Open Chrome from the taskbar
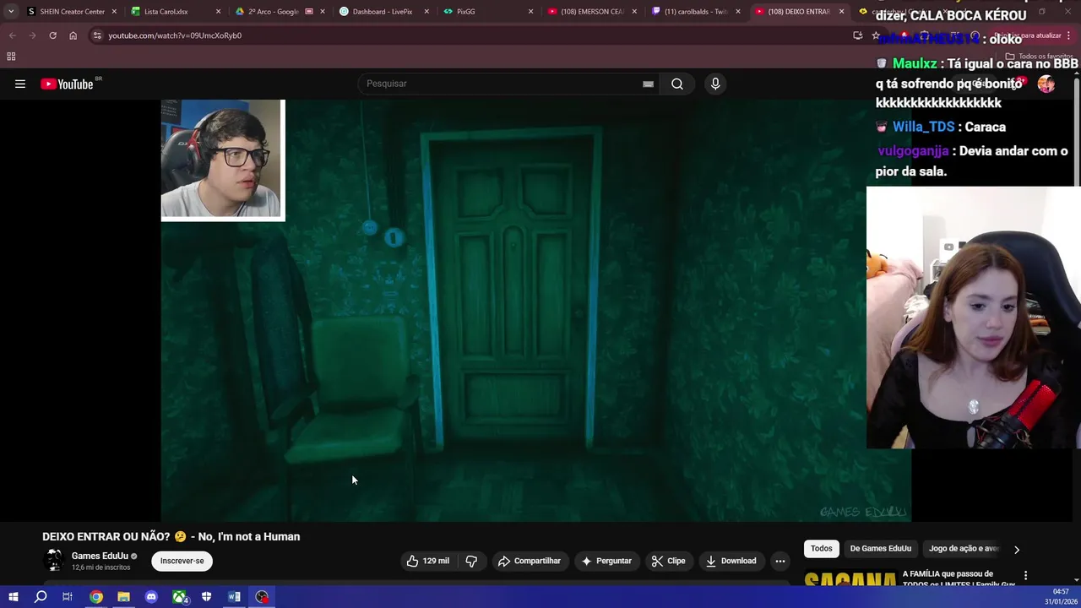 pyautogui.click(x=96, y=597)
